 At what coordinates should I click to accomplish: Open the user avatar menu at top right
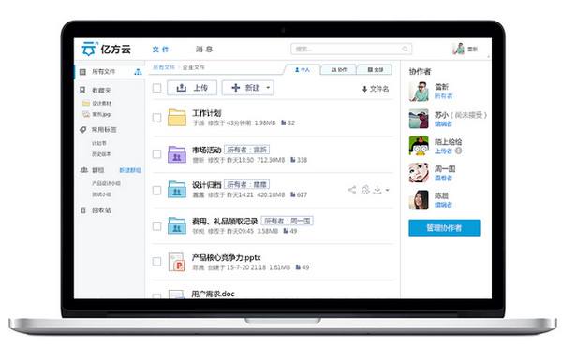click(x=458, y=49)
